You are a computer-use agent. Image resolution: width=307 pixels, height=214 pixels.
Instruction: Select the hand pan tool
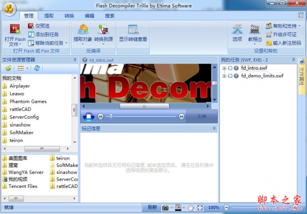pos(191,207)
